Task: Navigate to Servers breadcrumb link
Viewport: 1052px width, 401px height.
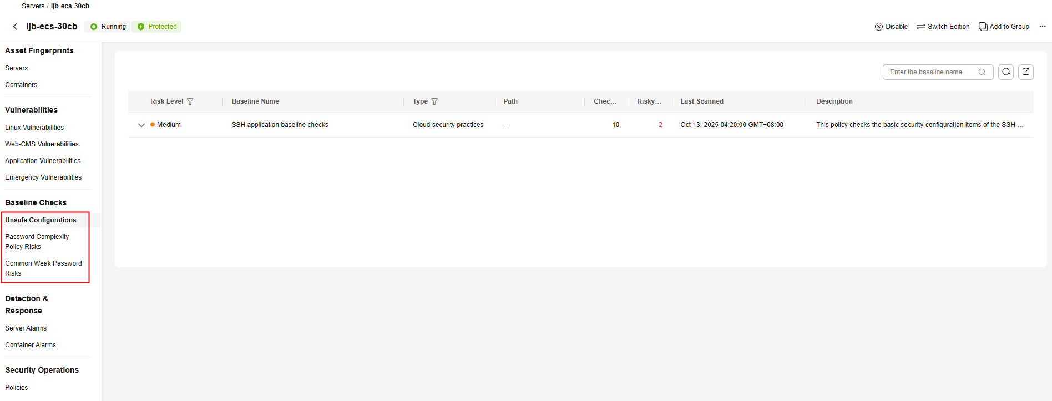Action: (x=33, y=6)
